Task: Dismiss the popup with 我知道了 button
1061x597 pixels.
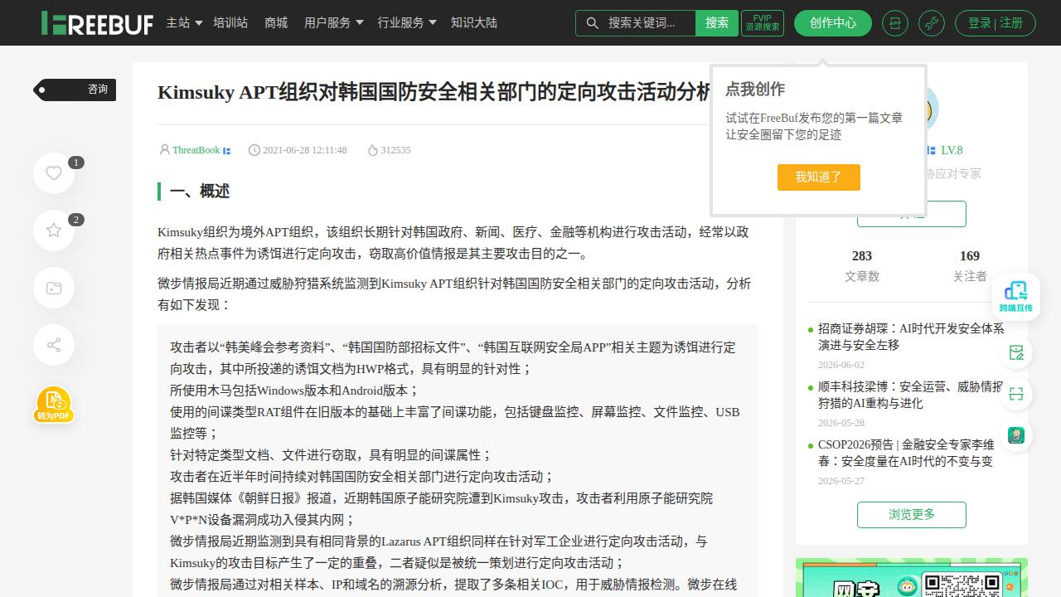Action: click(x=819, y=177)
